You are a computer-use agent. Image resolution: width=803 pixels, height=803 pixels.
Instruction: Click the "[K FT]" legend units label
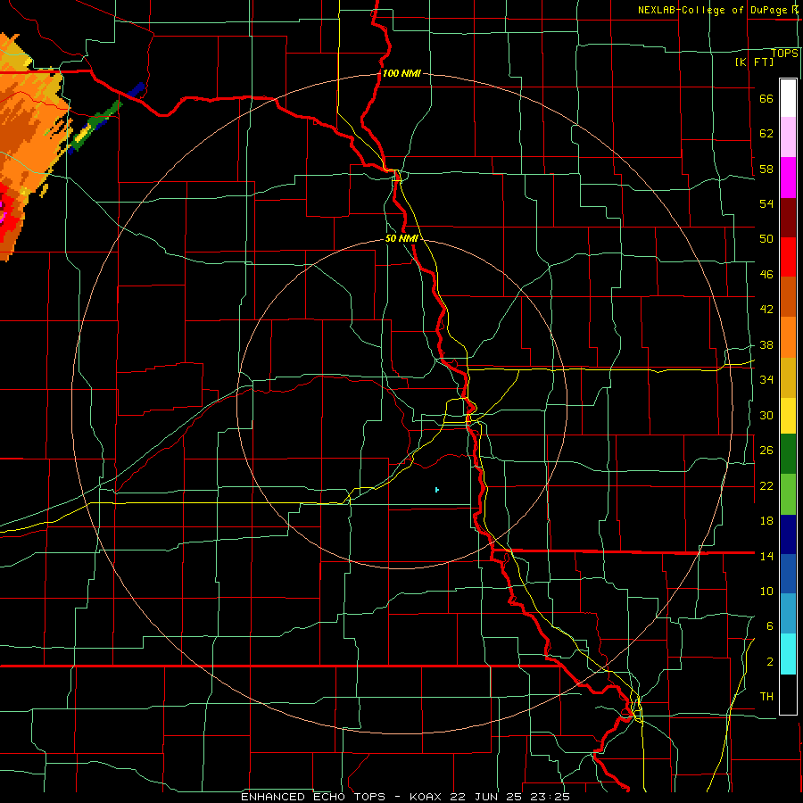click(754, 62)
